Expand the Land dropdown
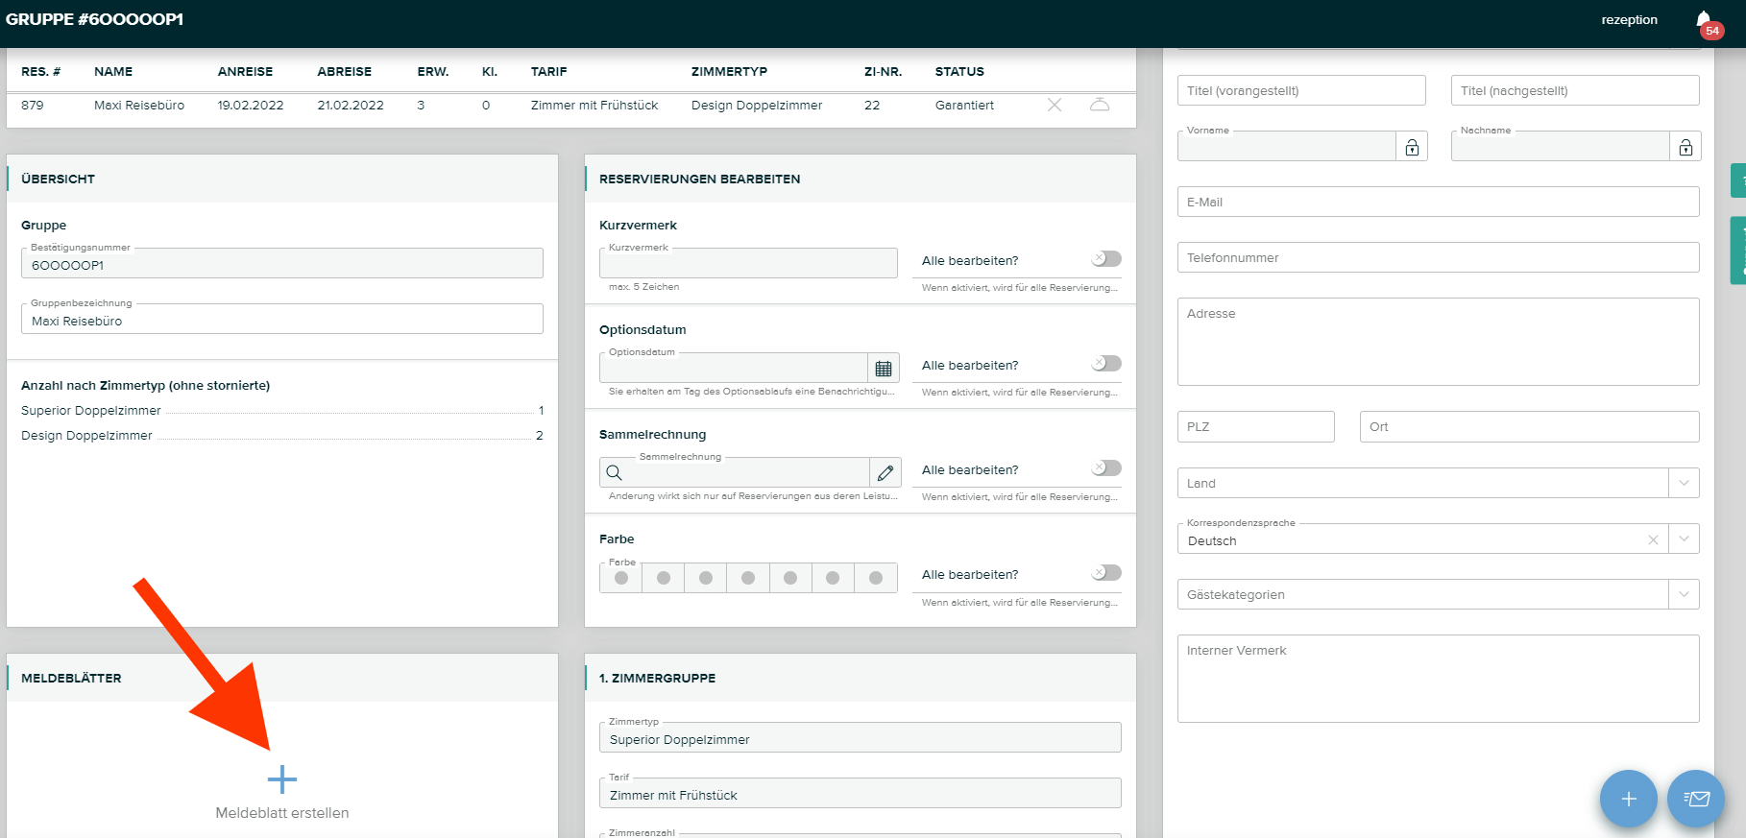Screen dimensions: 1746x838 (1684, 483)
